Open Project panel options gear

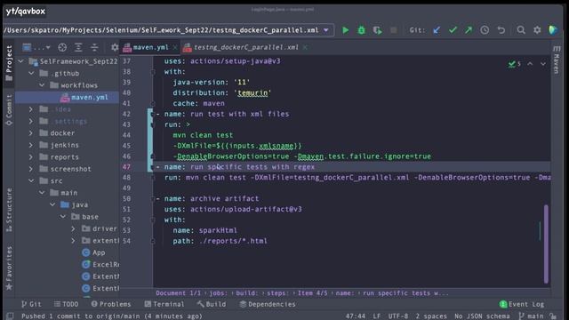click(x=115, y=47)
